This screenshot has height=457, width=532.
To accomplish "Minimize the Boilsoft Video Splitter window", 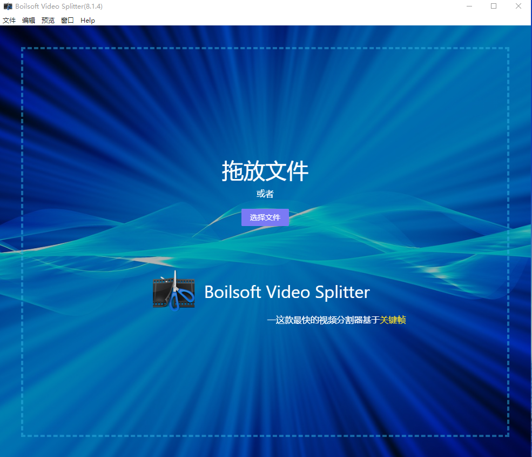I will [x=469, y=6].
